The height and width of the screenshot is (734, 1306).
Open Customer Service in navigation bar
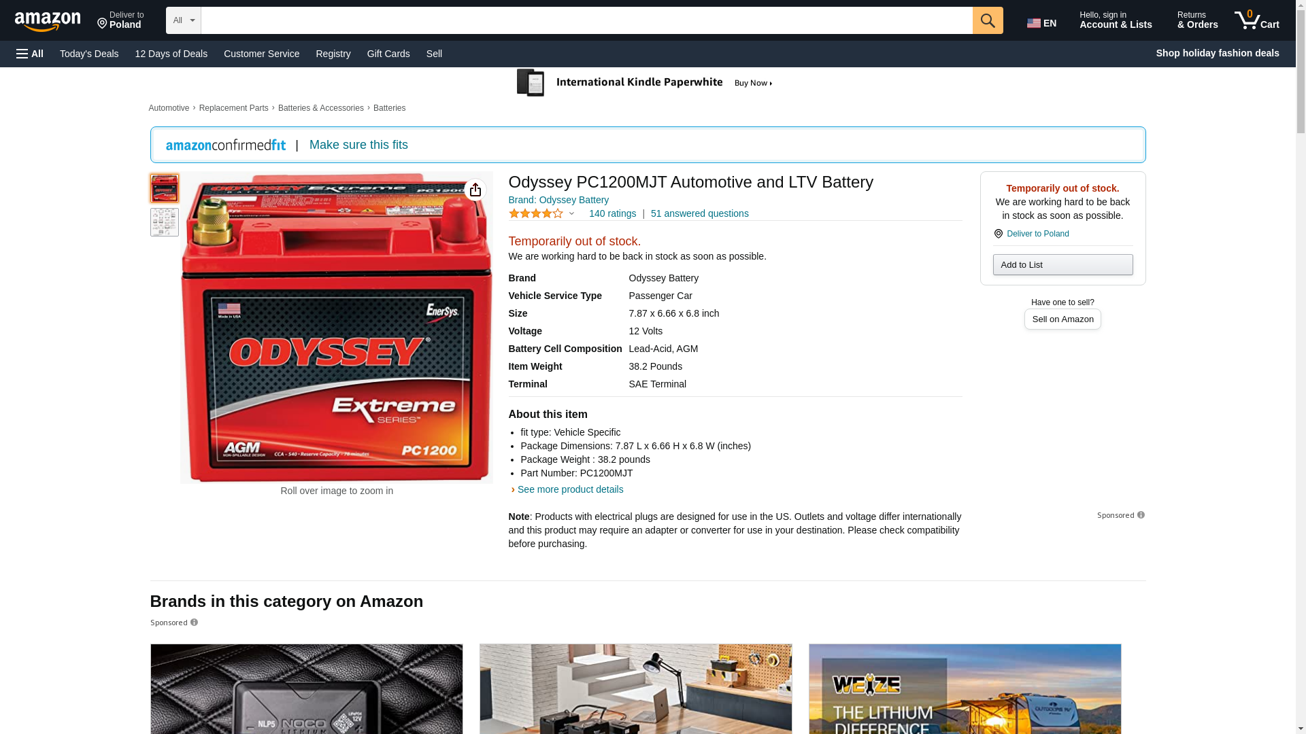pyautogui.click(x=261, y=54)
